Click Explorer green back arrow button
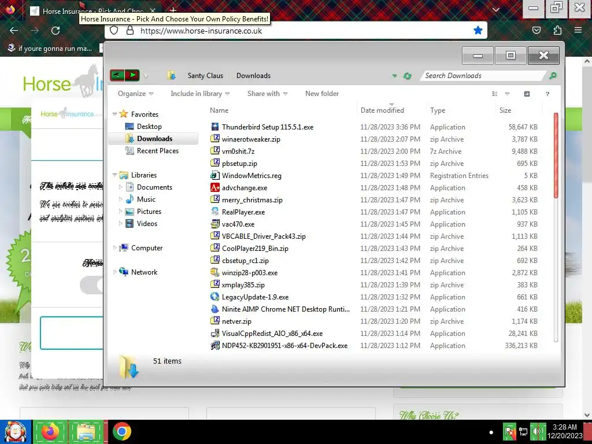Screen dimensions: 592x444 coord(117,75)
